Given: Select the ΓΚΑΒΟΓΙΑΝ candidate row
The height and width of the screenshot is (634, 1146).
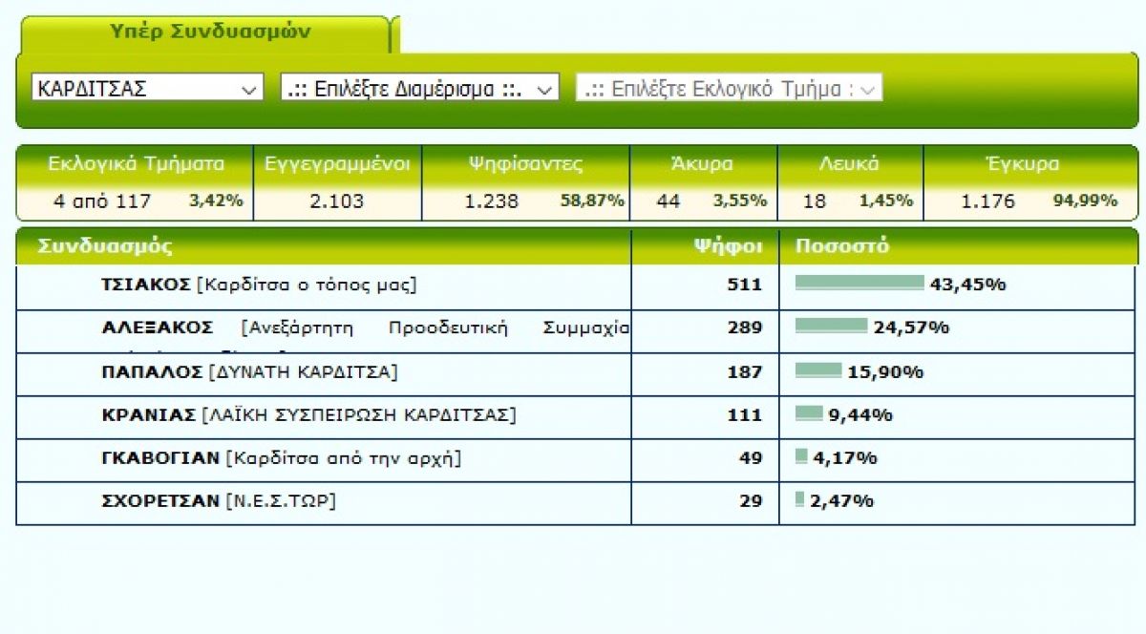Looking at the screenshot, I should (x=578, y=459).
